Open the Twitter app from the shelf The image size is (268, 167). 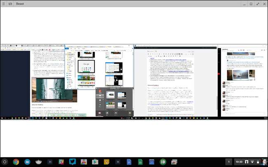pyautogui.click(x=72, y=161)
